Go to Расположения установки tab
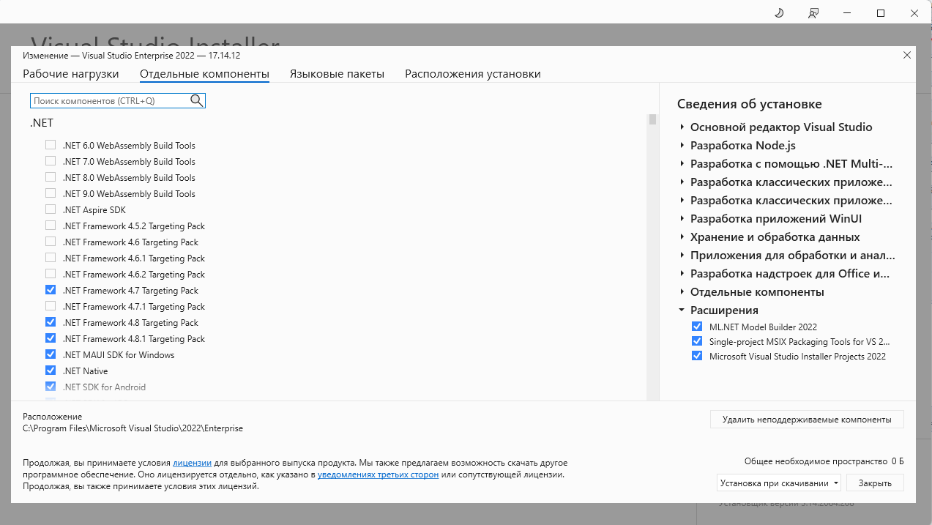 tap(473, 74)
